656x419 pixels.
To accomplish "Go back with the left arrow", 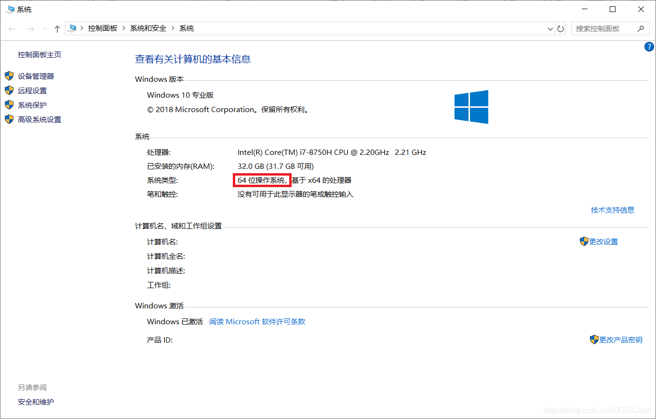I will (x=13, y=29).
